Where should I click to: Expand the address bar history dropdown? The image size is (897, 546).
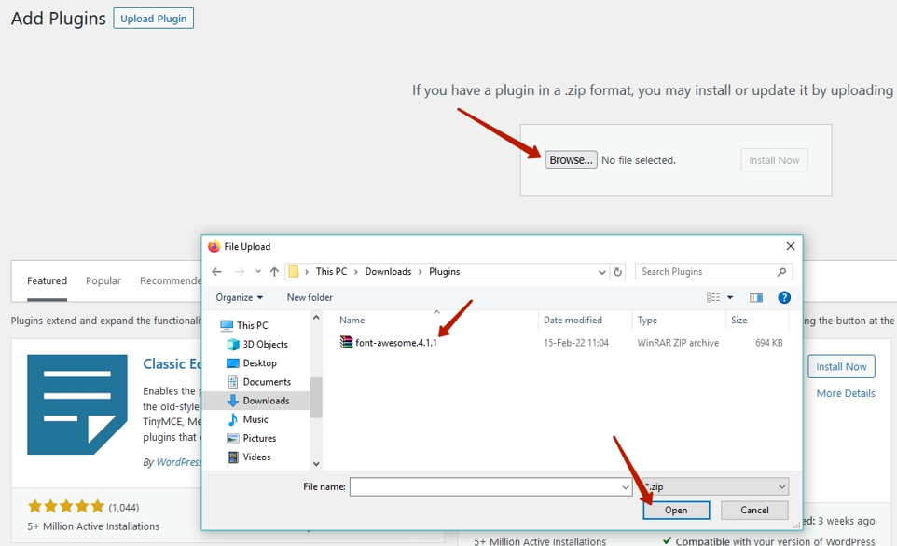pos(601,272)
